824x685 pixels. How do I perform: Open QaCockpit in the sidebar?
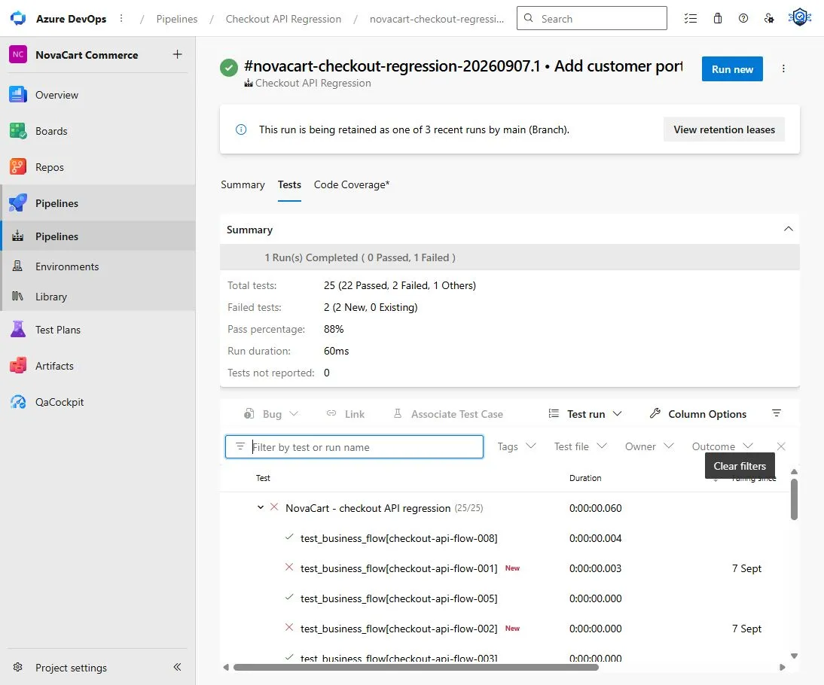98,403
